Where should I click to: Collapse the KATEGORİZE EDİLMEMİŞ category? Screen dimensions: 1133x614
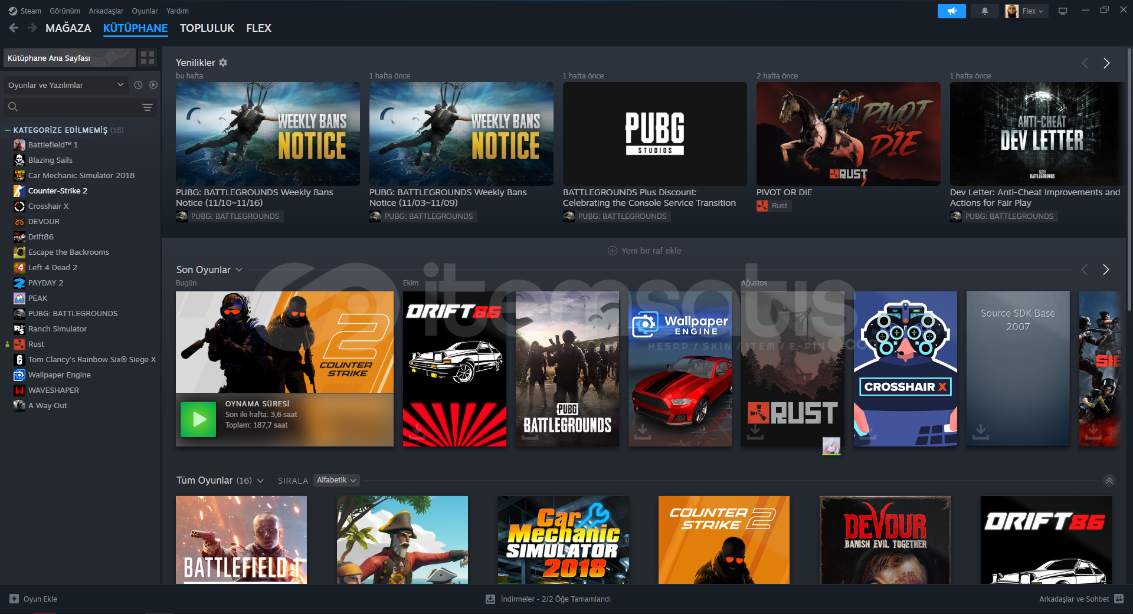click(8, 130)
